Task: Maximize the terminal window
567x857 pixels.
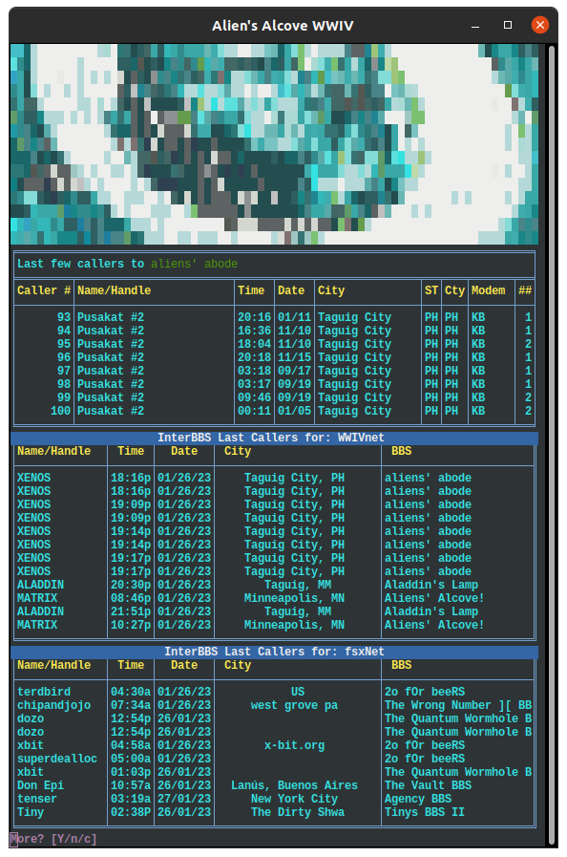Action: click(508, 25)
